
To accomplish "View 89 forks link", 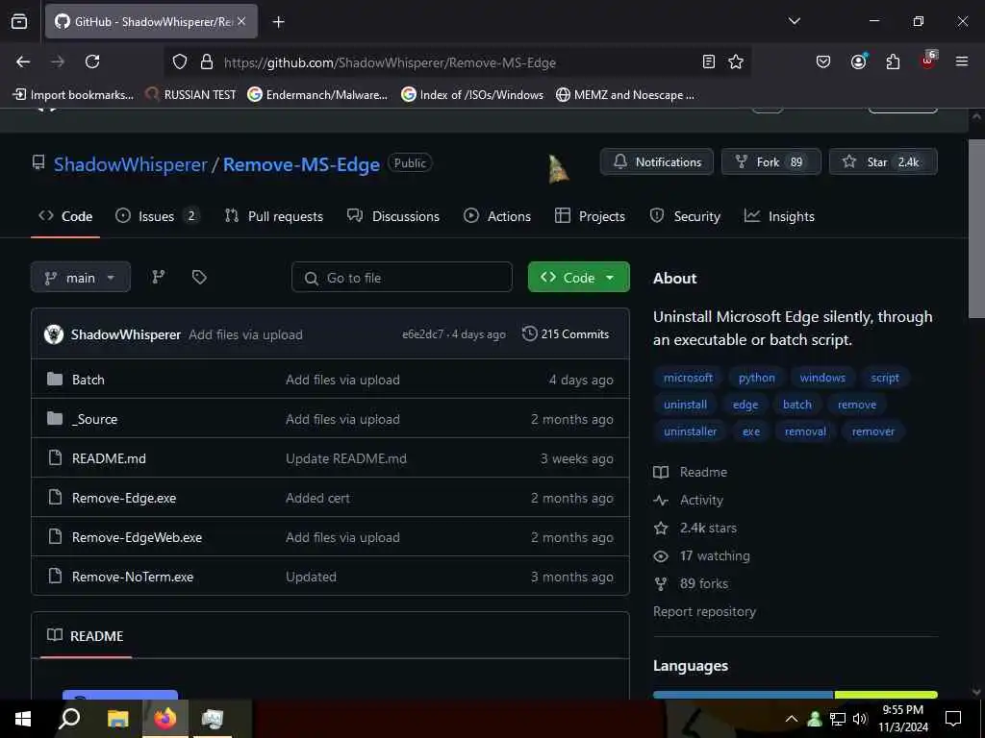I will click(x=691, y=583).
